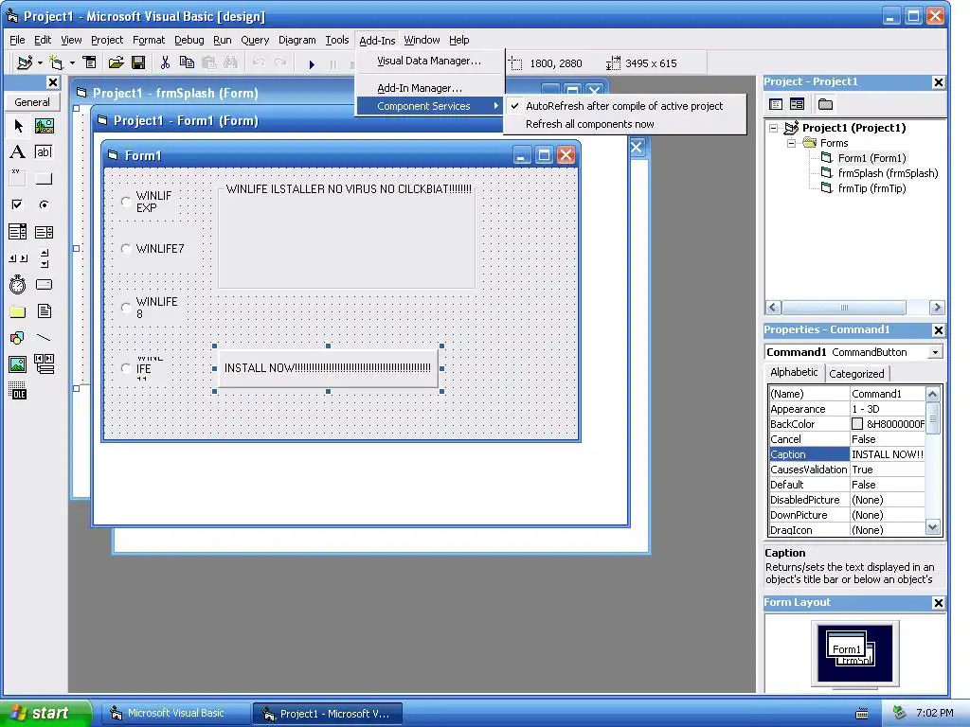Screen dimensions: 970x727
Task: Toggle AutoRefresh after compile of active project
Action: (x=624, y=106)
